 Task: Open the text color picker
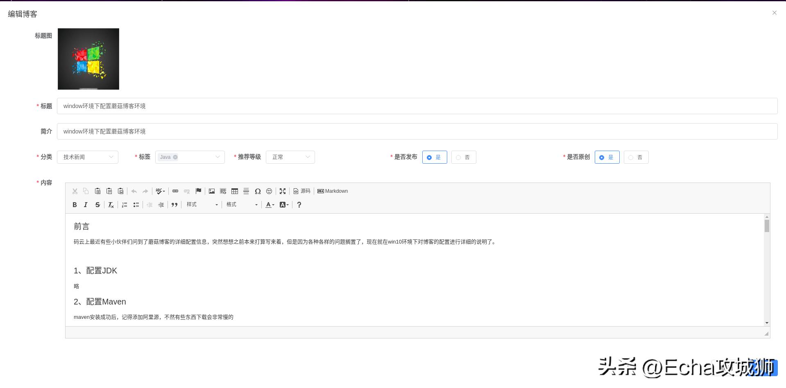(x=269, y=205)
